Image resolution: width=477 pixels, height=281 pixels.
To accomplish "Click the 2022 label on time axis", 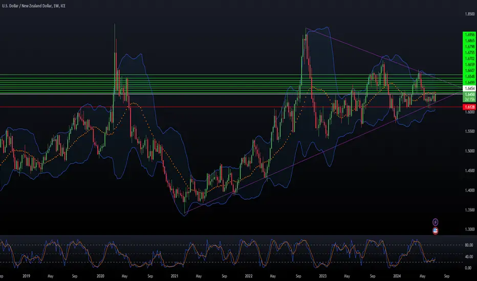I will point(249,276).
